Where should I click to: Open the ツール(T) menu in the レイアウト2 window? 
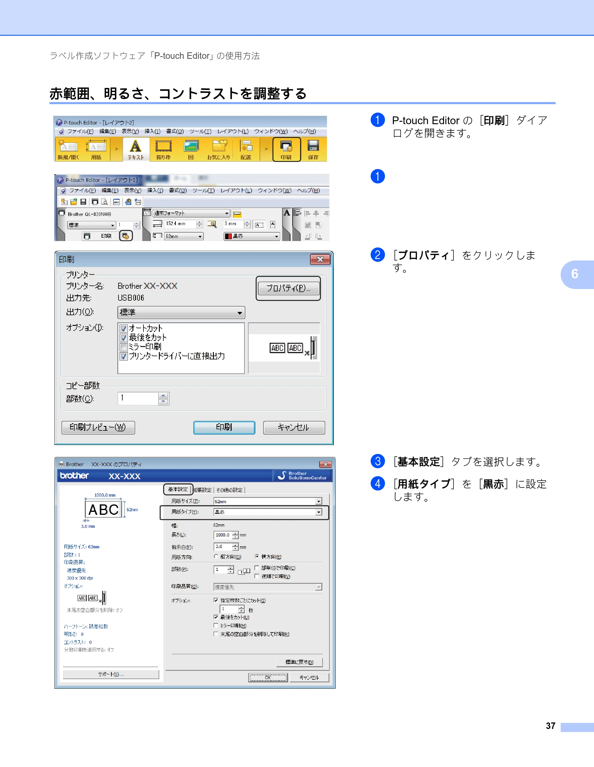(200, 131)
